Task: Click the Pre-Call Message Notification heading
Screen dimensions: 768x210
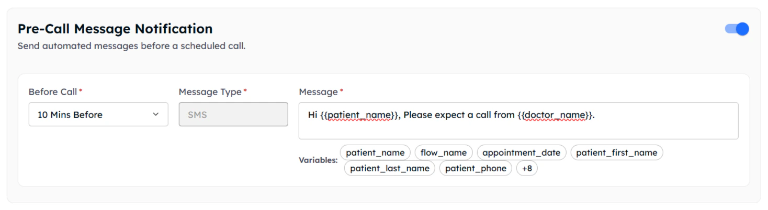Action: click(x=115, y=28)
